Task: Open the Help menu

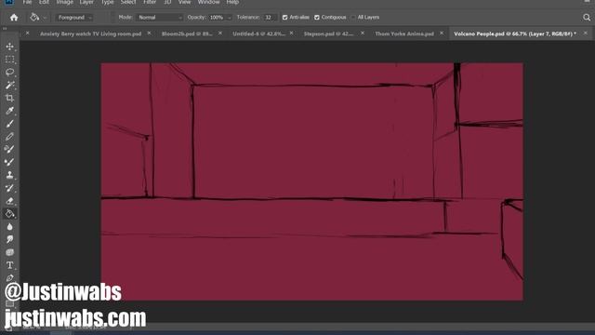Action: (x=232, y=2)
